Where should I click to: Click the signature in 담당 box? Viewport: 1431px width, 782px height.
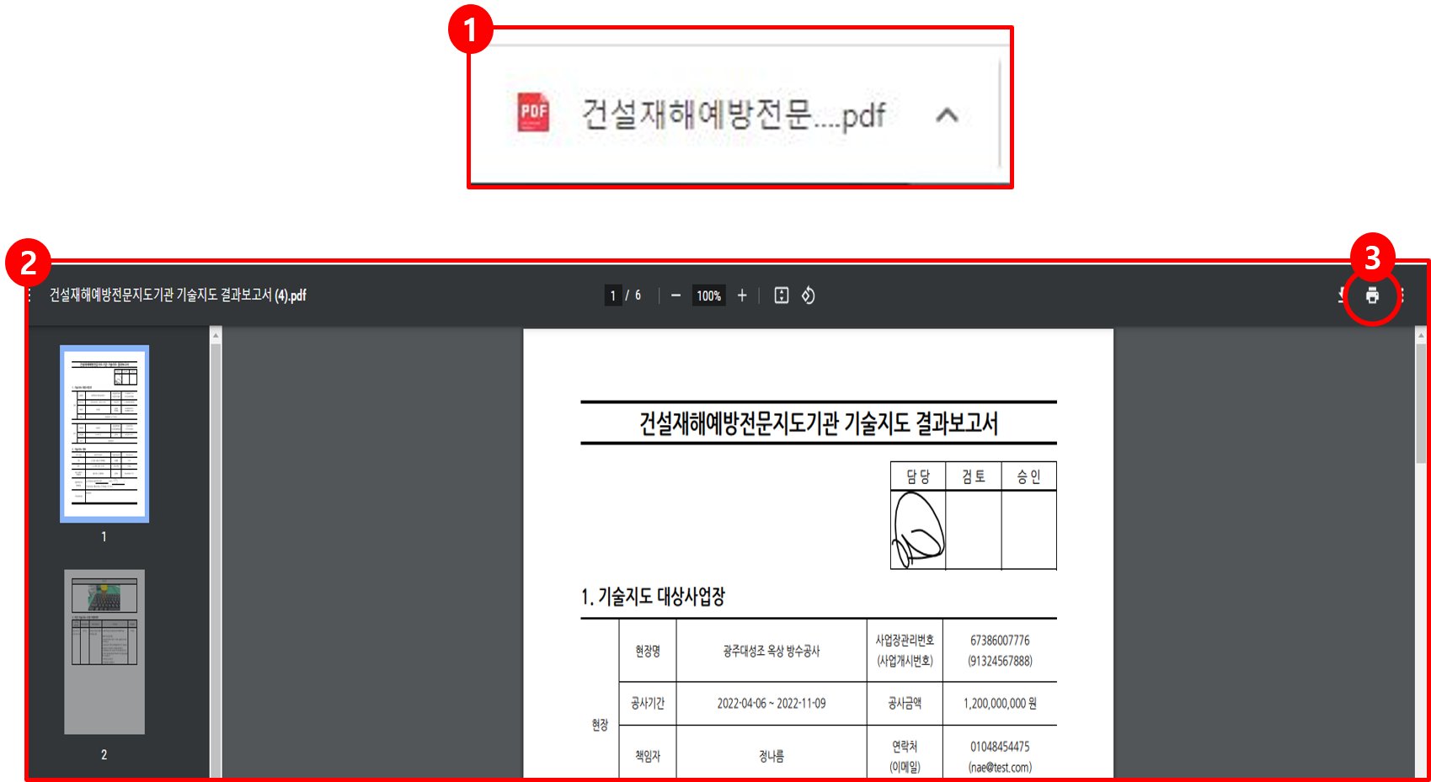918,529
